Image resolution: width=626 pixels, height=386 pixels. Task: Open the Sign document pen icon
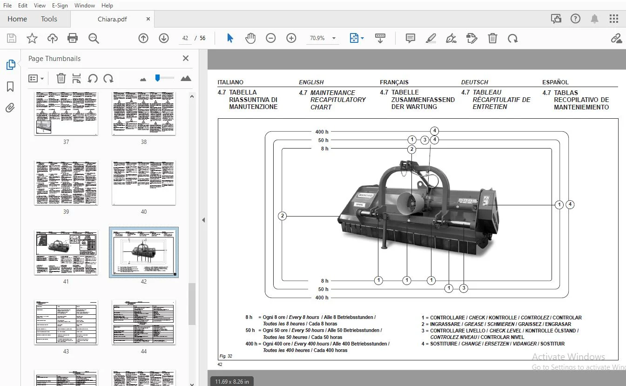pos(451,38)
